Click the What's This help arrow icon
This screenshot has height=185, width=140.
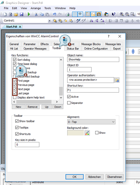click(113, 14)
